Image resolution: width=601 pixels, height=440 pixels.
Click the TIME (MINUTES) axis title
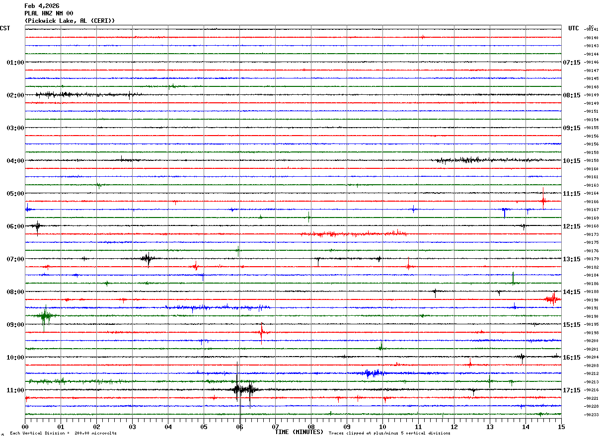pyautogui.click(x=299, y=432)
